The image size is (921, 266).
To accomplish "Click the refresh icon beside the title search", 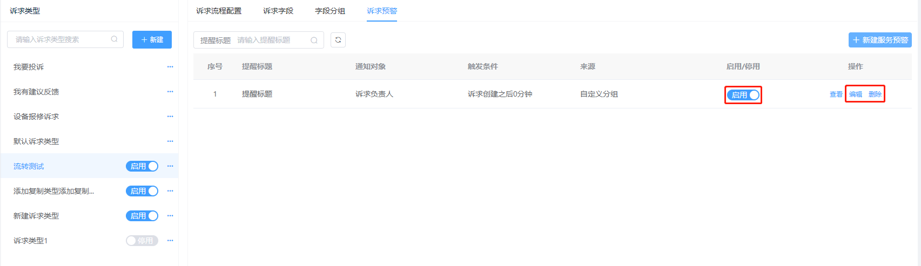I will [338, 40].
